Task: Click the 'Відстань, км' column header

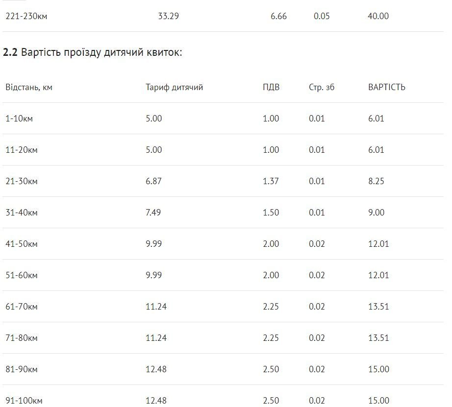Action: point(29,88)
